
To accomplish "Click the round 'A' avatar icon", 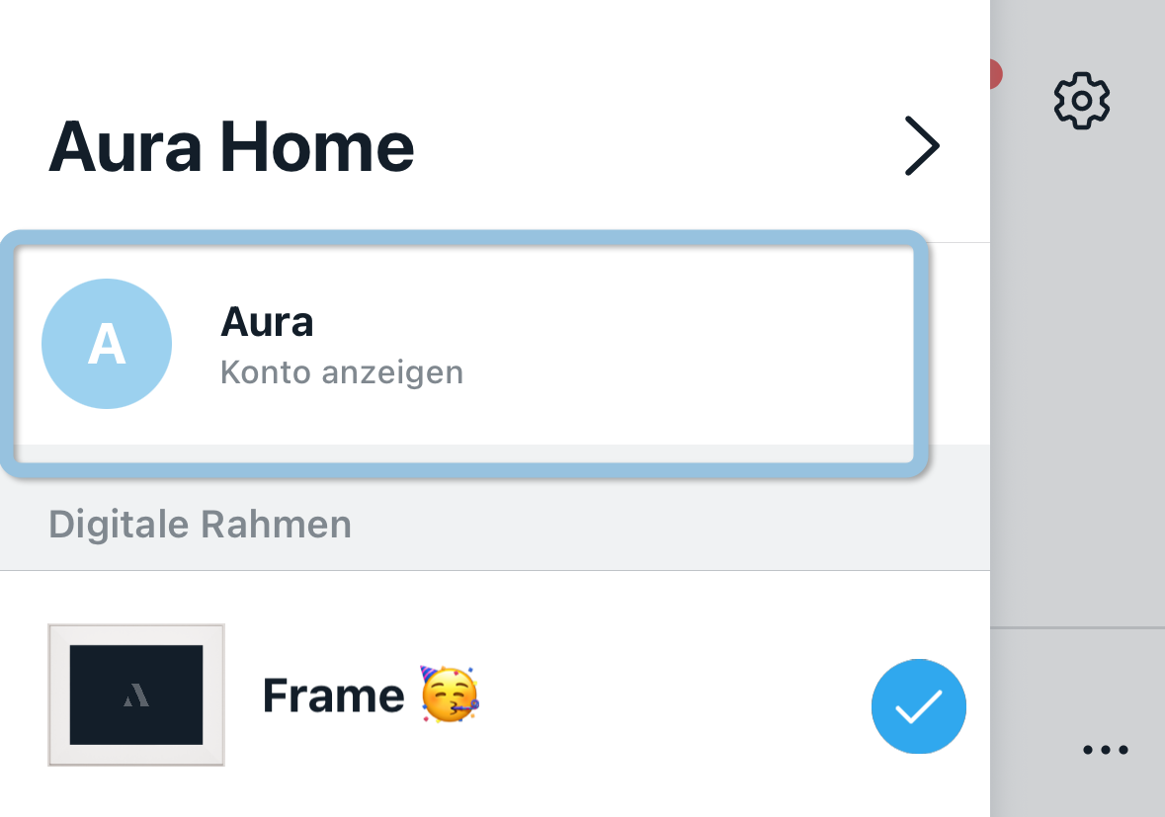I will click(107, 344).
